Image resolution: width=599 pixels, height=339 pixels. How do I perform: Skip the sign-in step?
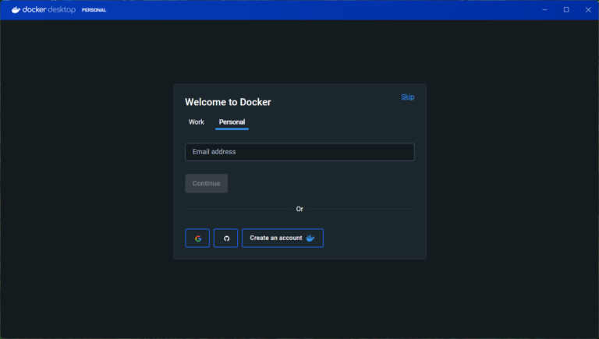[x=407, y=97]
